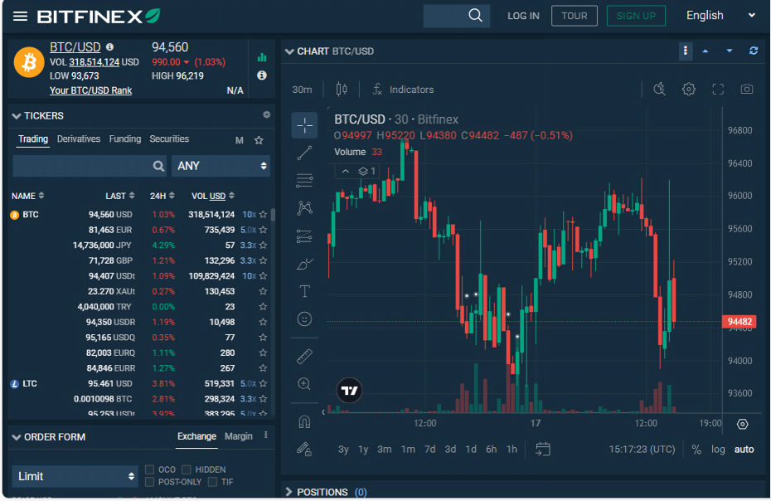The image size is (771, 501).
Task: Switch to the Securities tab
Action: pyautogui.click(x=169, y=139)
